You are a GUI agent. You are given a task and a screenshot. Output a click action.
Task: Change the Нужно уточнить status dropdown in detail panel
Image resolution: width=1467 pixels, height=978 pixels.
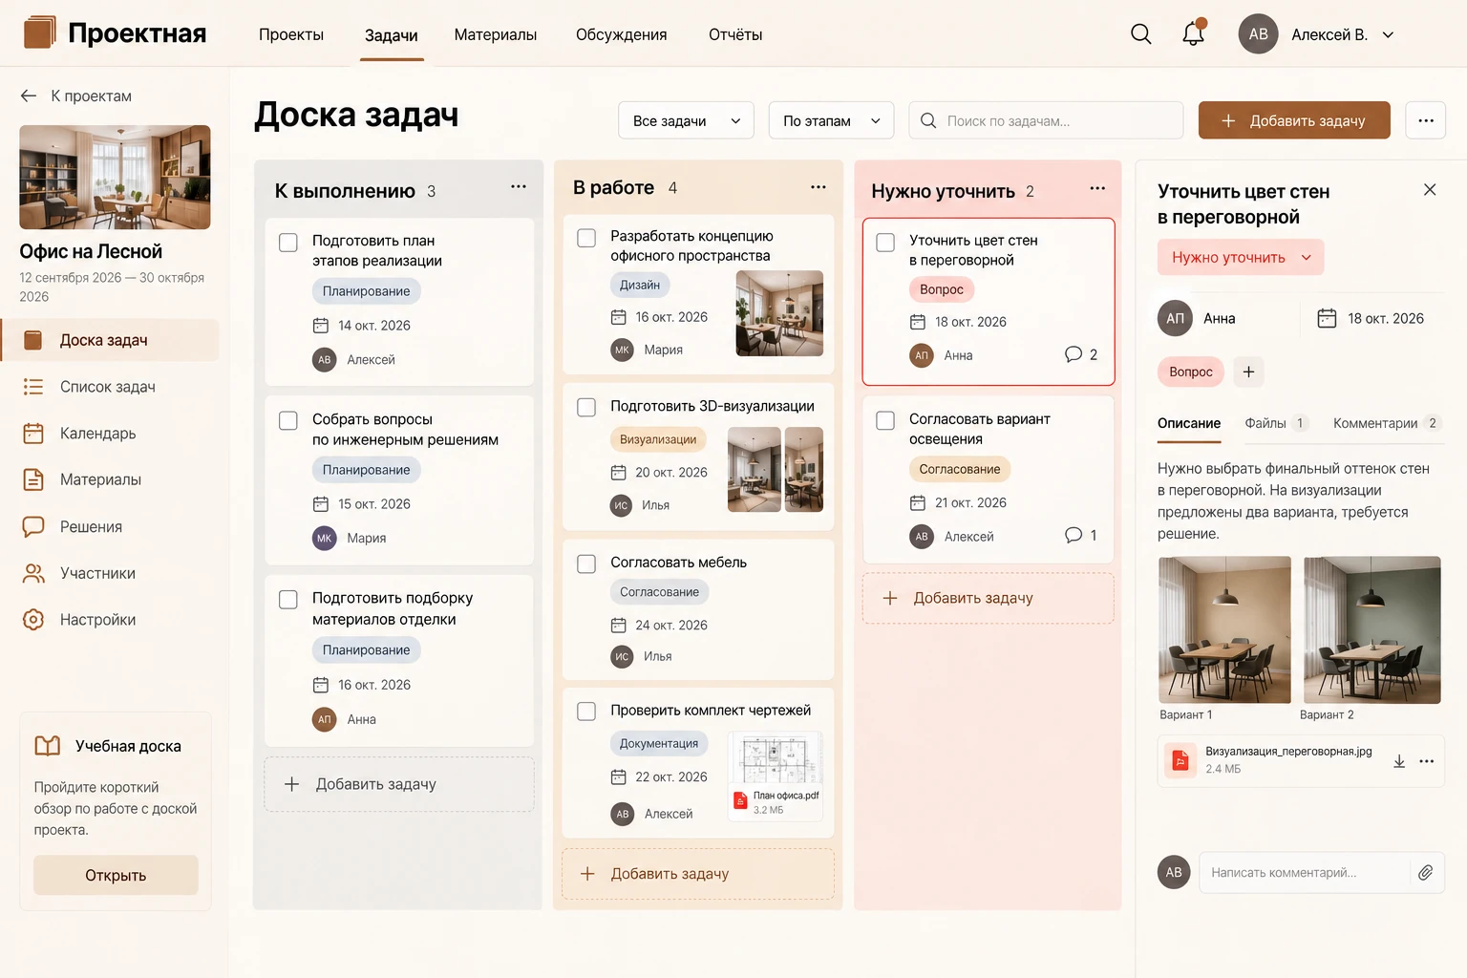(x=1241, y=257)
